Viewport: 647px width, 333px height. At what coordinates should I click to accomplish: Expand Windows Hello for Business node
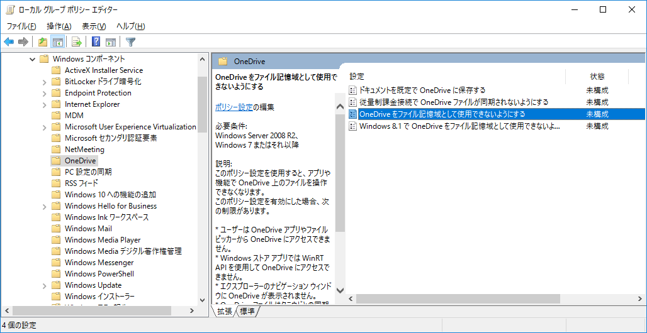click(45, 206)
